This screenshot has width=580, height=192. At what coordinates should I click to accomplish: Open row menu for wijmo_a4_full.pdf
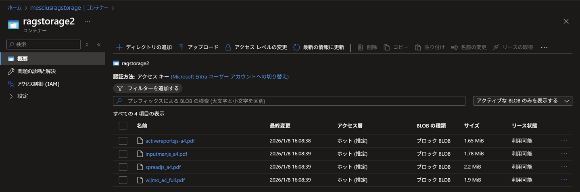[x=564, y=179]
